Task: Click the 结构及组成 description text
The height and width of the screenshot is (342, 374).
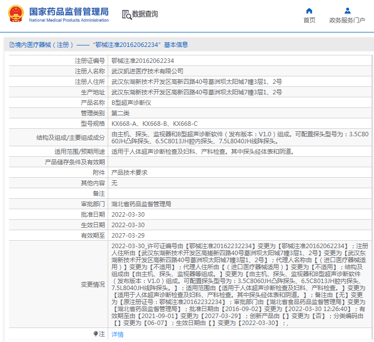Action: [240, 138]
